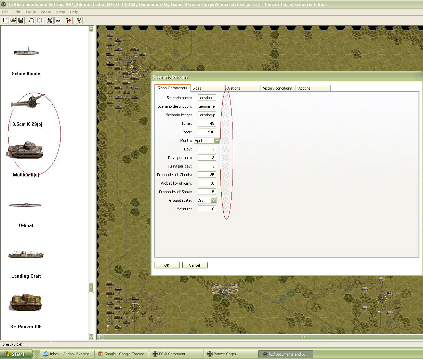
Task: Open the Edit menu
Action: point(17,12)
